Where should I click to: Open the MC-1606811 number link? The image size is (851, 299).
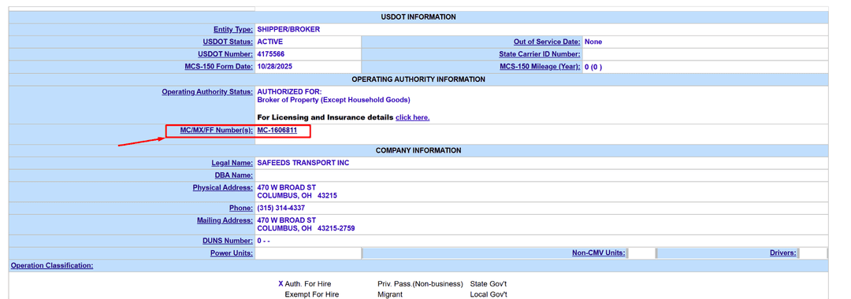point(277,130)
